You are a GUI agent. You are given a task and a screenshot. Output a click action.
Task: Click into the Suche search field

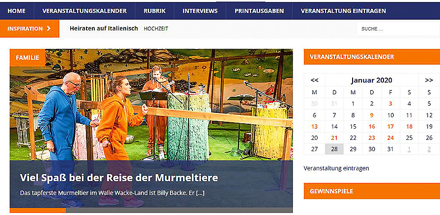pyautogui.click(x=398, y=29)
